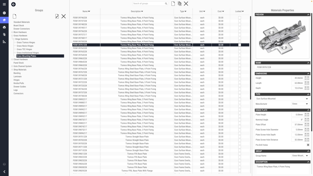The height and width of the screenshot is (176, 313).
Task: Create a new group with the page icon
Action: [14, 16]
